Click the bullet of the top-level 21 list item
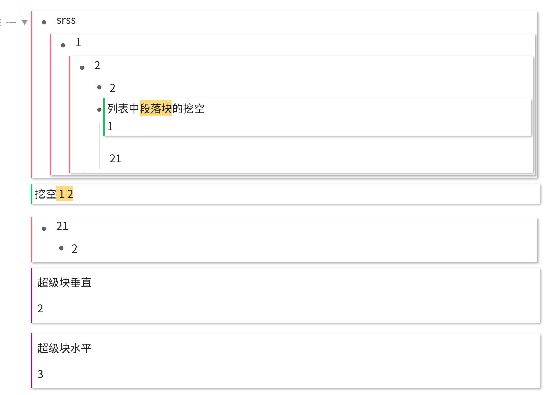 (44, 229)
